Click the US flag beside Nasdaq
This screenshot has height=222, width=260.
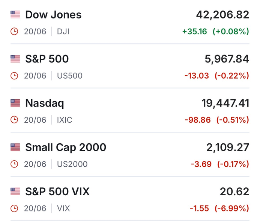click(x=15, y=103)
